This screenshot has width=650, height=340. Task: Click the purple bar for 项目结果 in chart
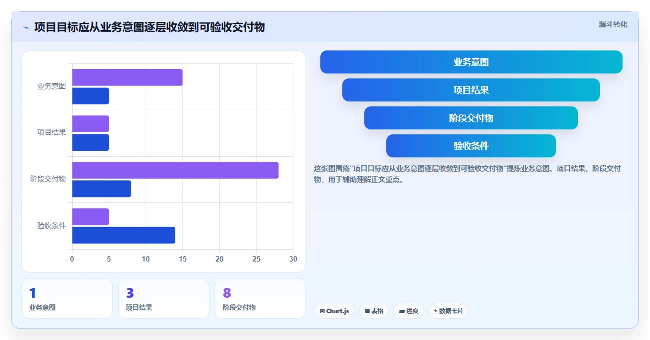90,124
